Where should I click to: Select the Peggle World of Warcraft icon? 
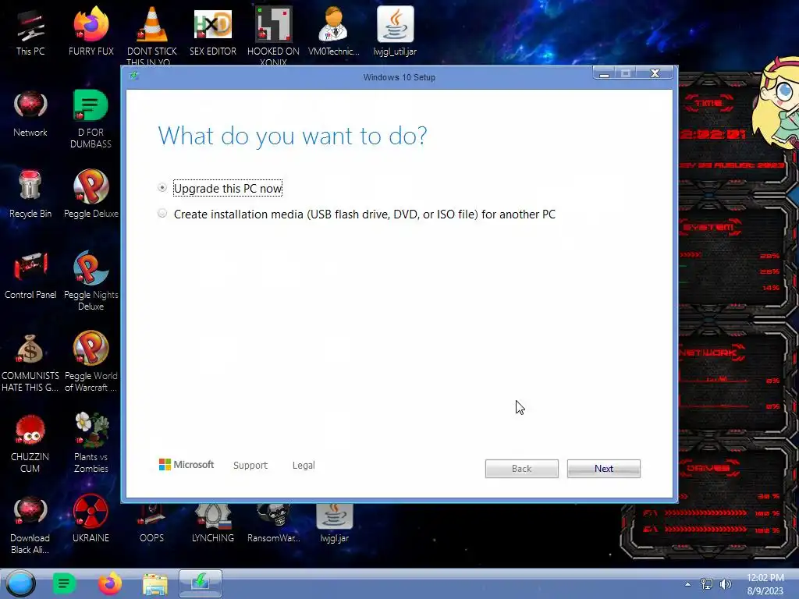(x=91, y=362)
